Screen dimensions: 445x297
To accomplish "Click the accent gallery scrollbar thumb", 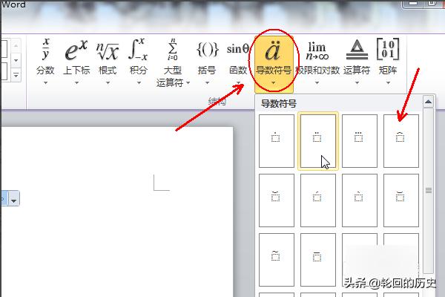I will (428, 190).
